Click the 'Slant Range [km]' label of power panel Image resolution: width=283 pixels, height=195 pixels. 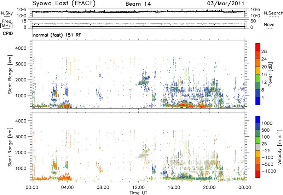pos(10,74)
